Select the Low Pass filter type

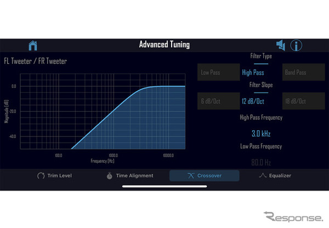218,73
